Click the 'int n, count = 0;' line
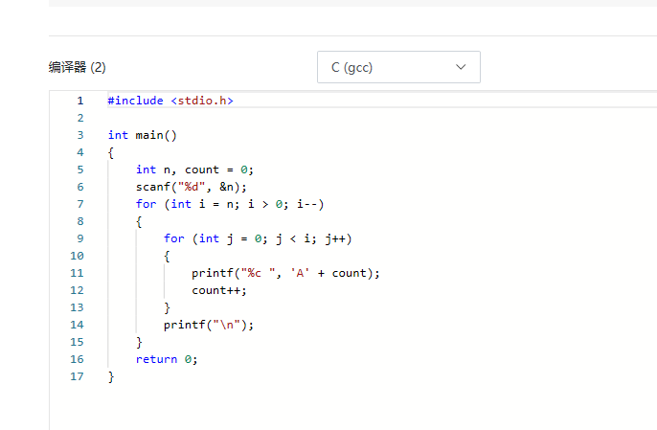Image resolution: width=657 pixels, height=430 pixels. coord(194,170)
